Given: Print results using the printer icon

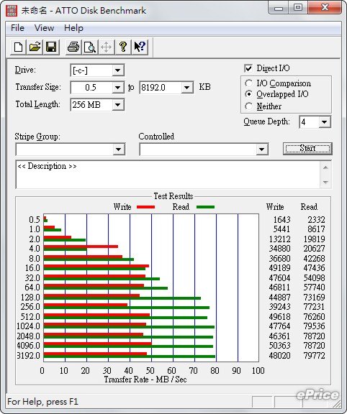Looking at the screenshot, I should [73, 47].
